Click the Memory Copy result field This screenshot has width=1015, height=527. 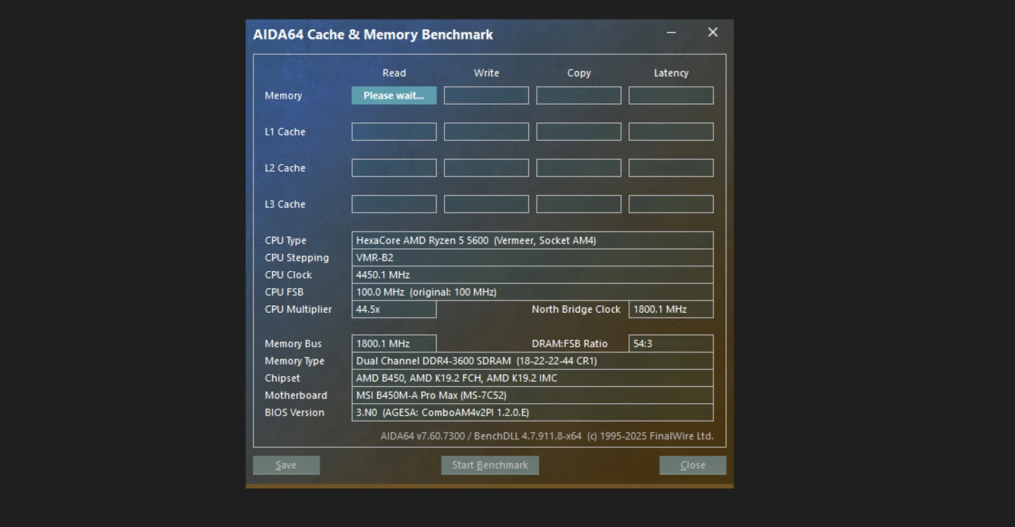(578, 95)
